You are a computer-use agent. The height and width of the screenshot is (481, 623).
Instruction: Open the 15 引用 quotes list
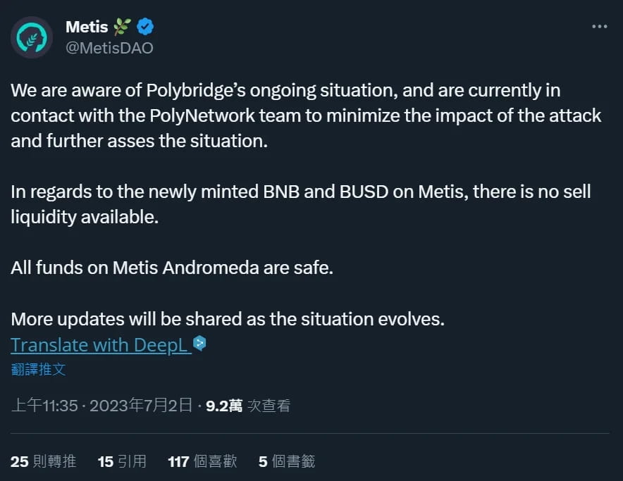click(122, 461)
